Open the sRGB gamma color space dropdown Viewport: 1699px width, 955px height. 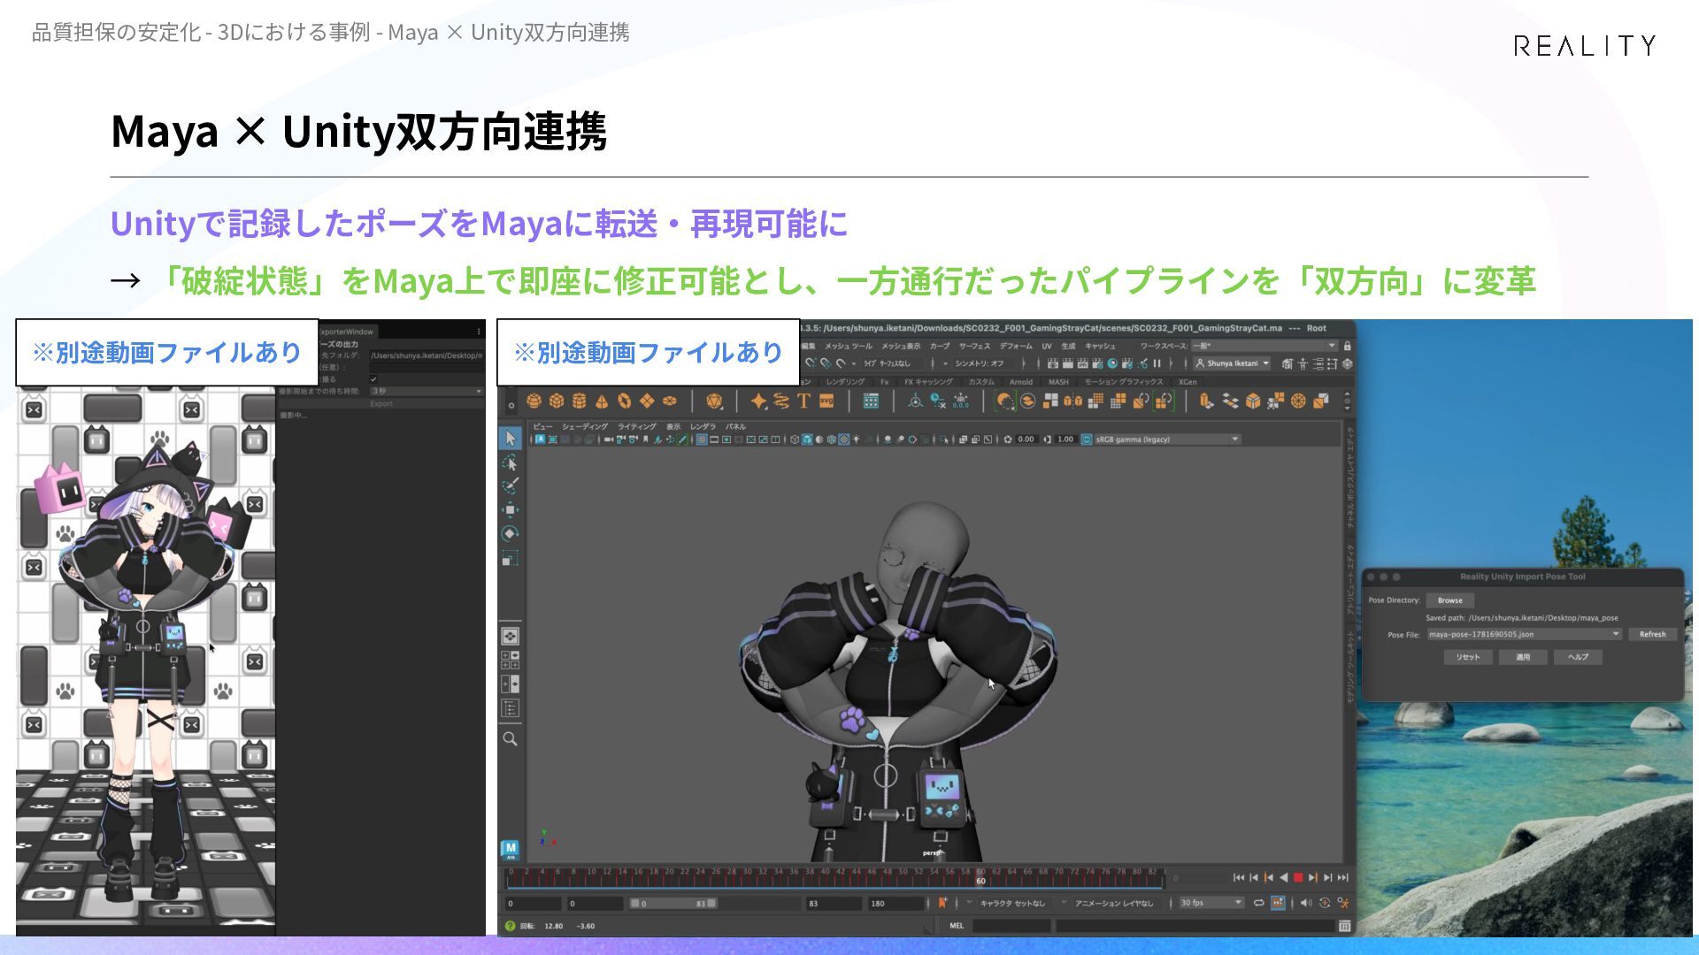pyautogui.click(x=1167, y=439)
